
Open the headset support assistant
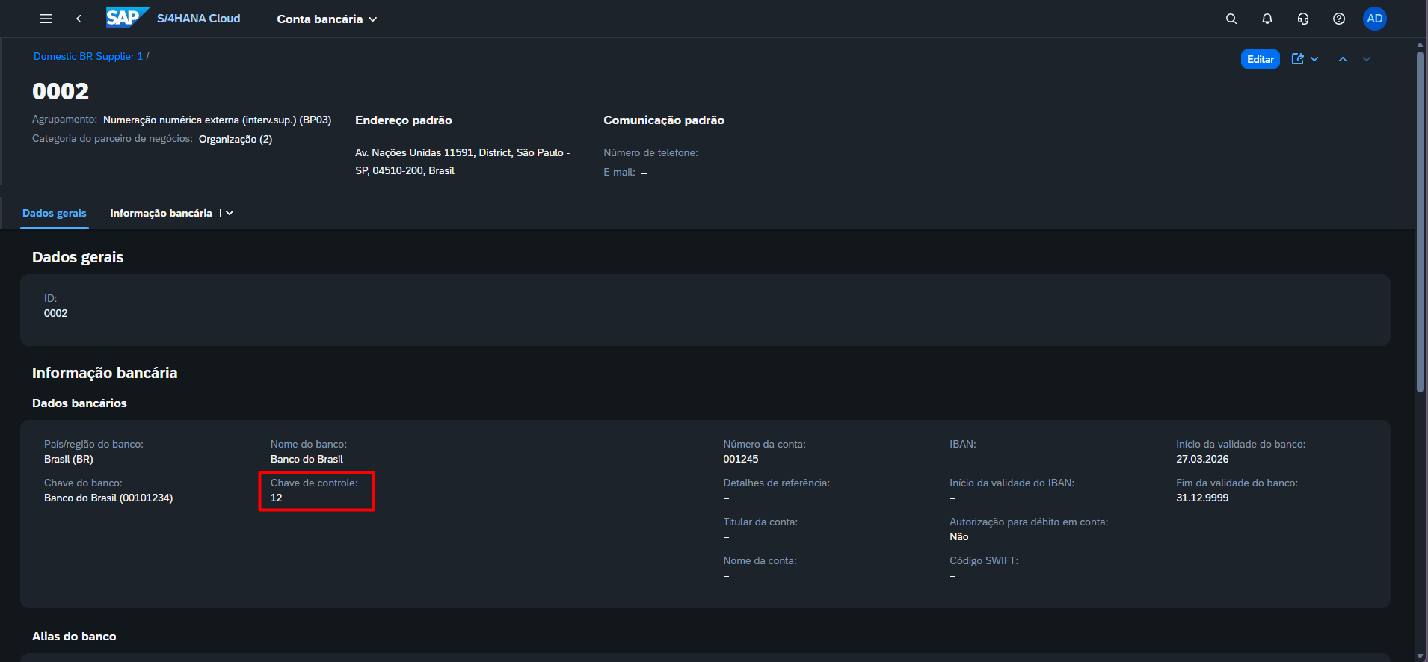point(1303,19)
